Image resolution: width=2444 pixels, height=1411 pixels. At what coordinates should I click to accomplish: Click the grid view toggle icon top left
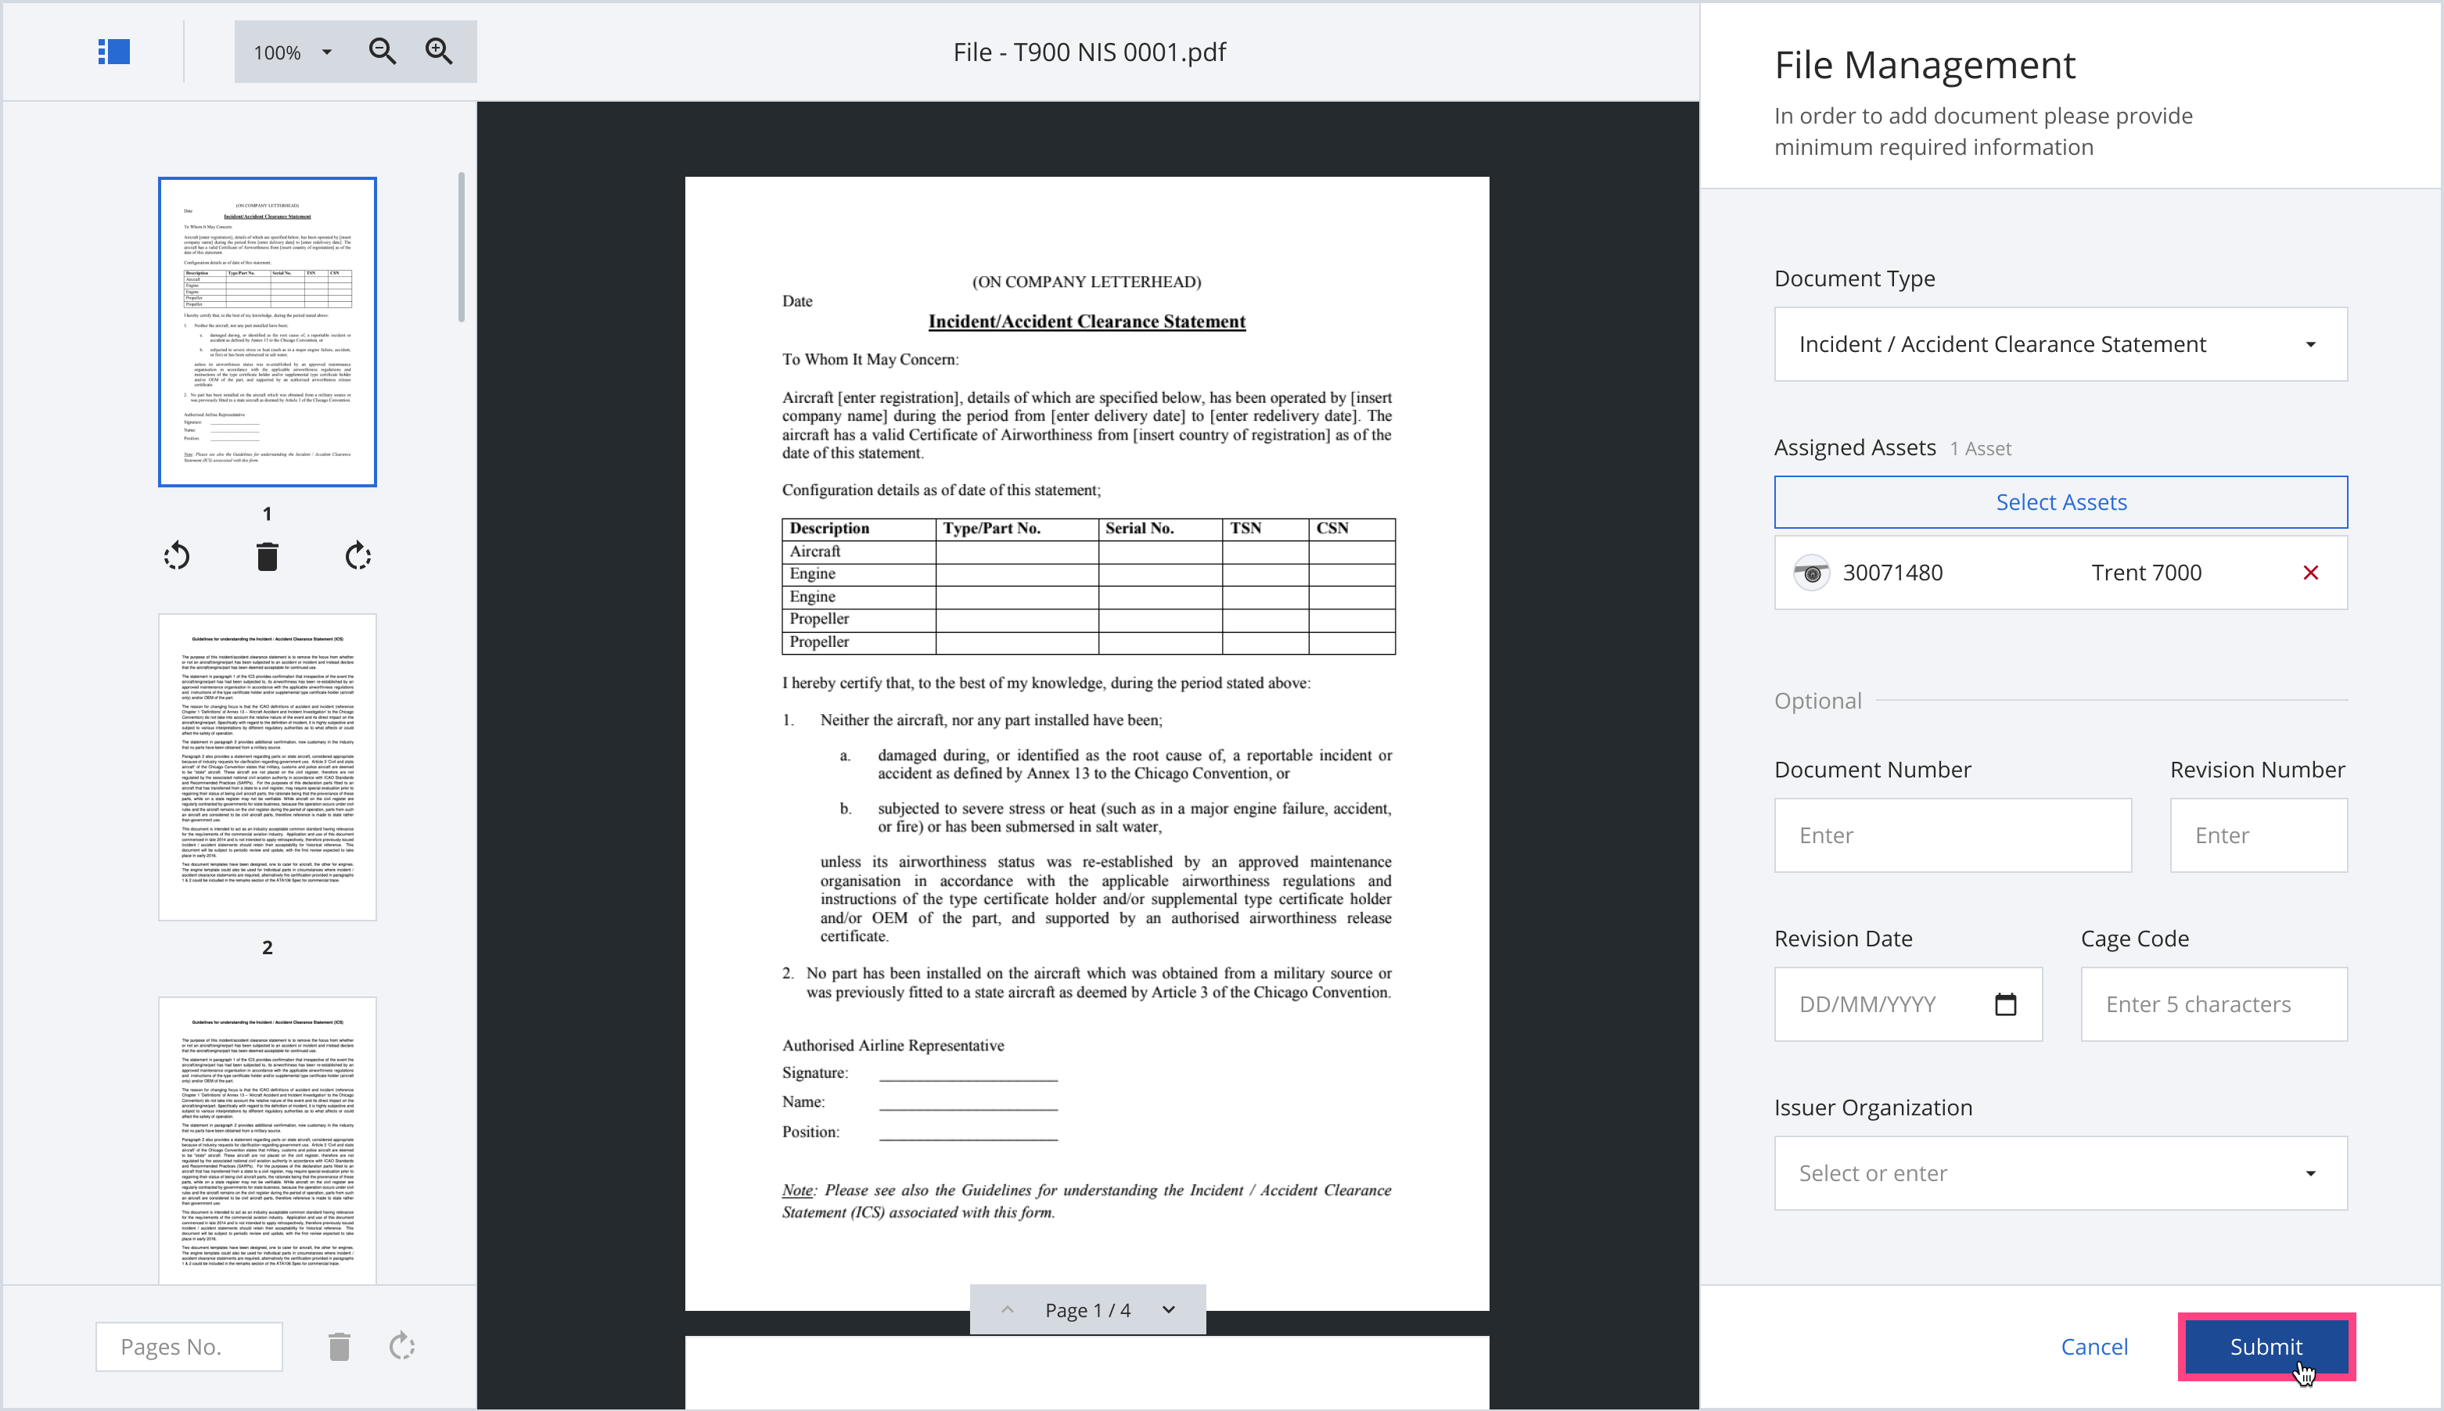tap(113, 50)
